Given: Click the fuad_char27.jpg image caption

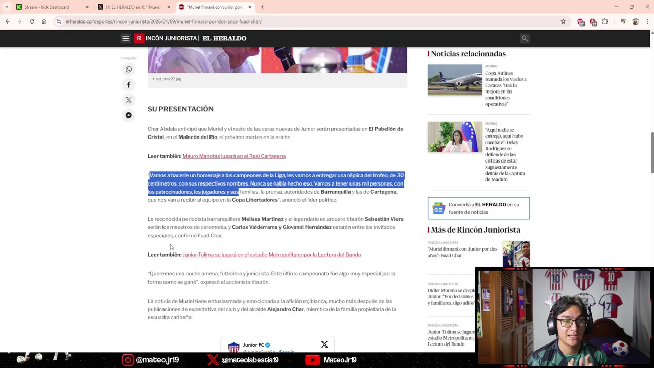Looking at the screenshot, I should tap(167, 79).
